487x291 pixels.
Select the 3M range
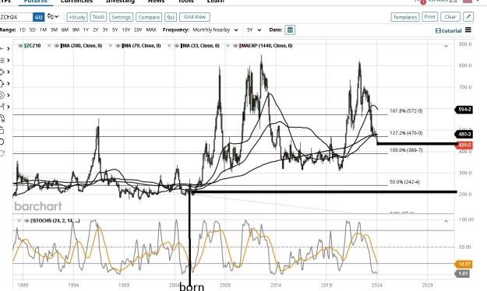[54, 30]
